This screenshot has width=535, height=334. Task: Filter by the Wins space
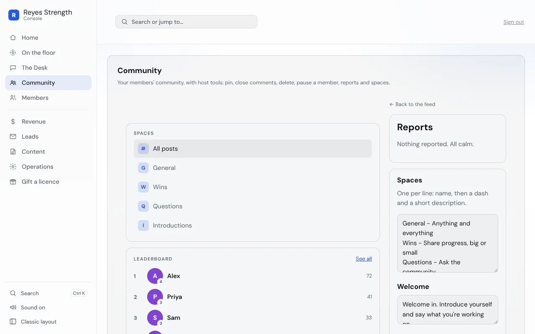[x=252, y=187]
